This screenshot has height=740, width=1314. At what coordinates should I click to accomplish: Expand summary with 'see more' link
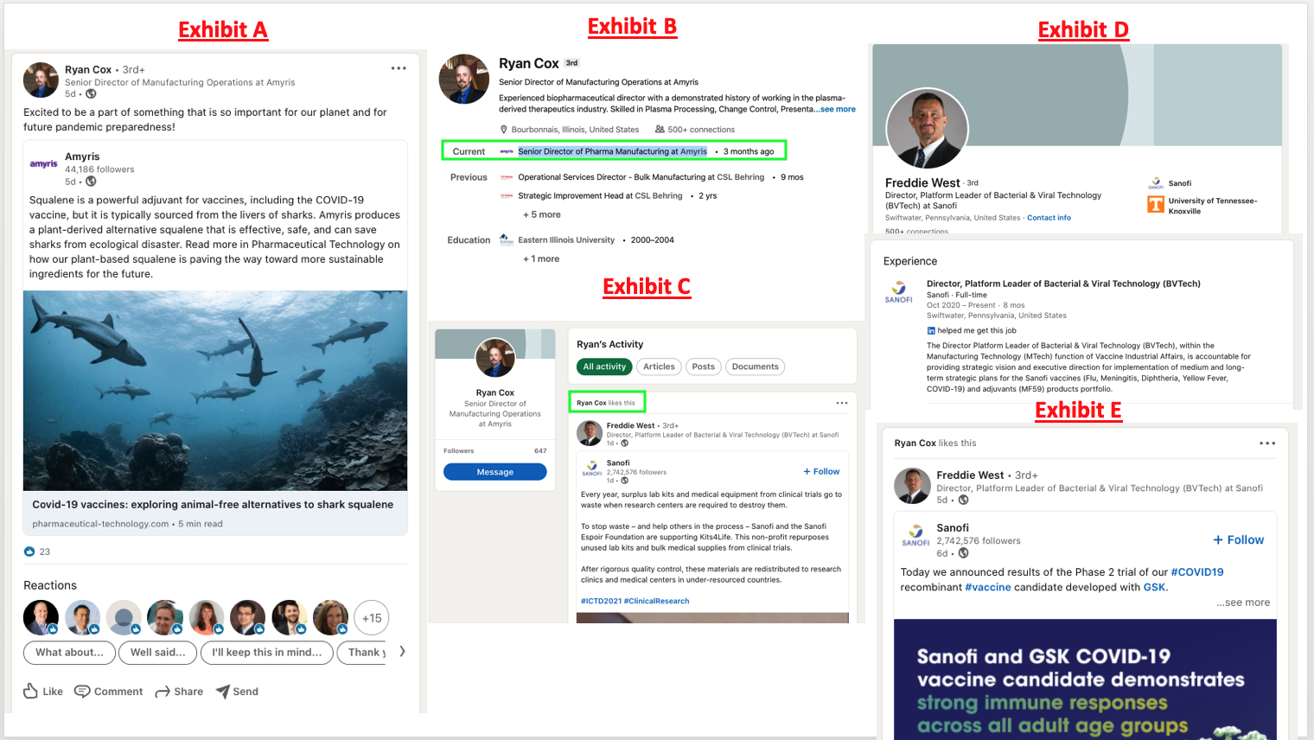coord(837,109)
